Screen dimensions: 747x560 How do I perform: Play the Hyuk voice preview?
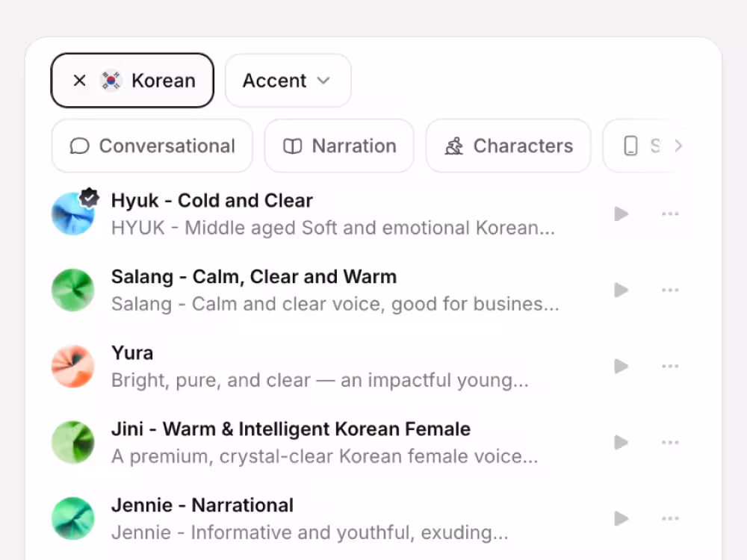(x=622, y=214)
